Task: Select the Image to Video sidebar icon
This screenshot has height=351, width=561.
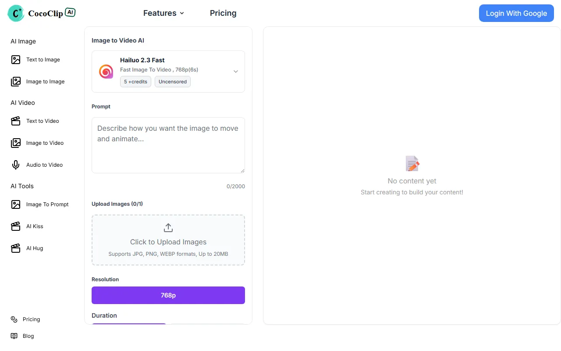Action: (x=16, y=143)
